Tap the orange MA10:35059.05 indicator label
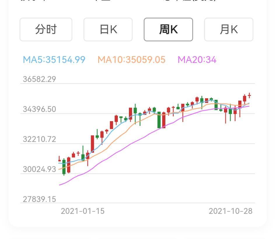The width and height of the screenshot is (280, 239). pos(132,60)
